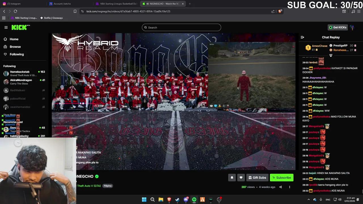This screenshot has height=204, width=363.
Task: Open xeanhernandez offline channel
Action: coord(24,107)
